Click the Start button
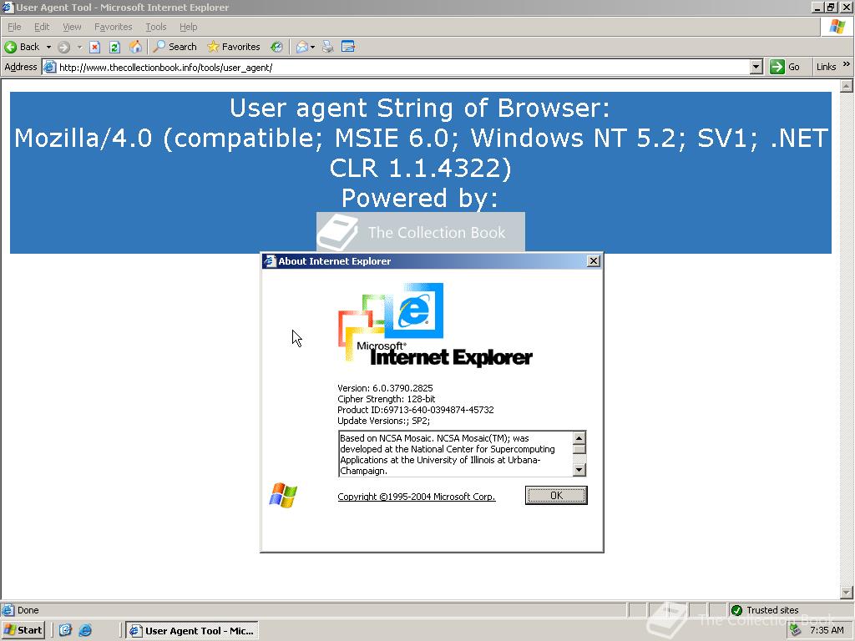The height and width of the screenshot is (641, 855). point(23,630)
